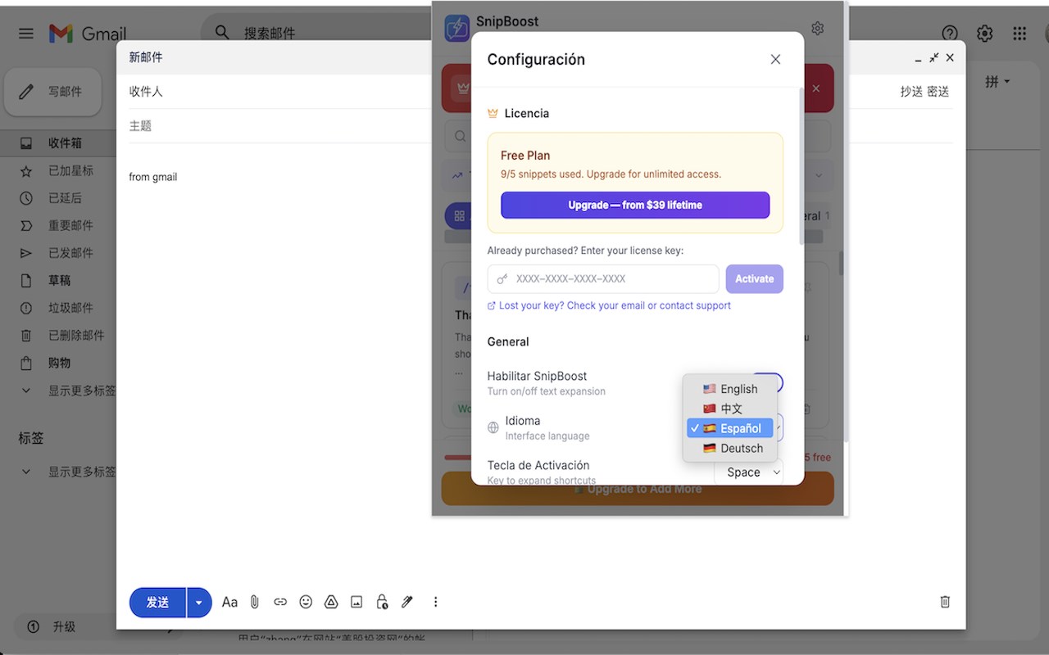
Task: Send the email with 发送 button
Action: click(158, 603)
